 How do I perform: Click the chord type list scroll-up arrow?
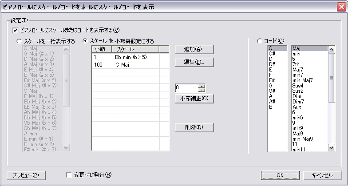[x=331, y=50]
